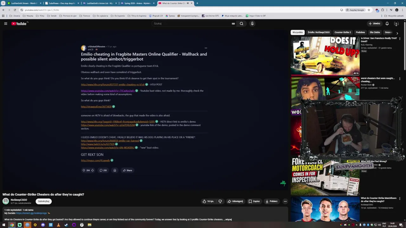Dislike the video
Image resolution: width=406 pixels, height=228 pixels.
click(220, 201)
